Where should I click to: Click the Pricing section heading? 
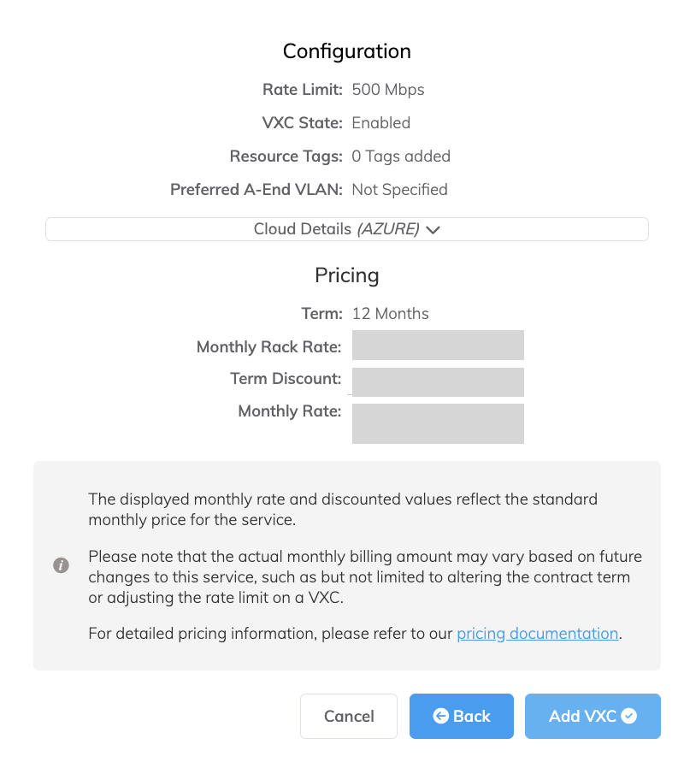coord(346,275)
